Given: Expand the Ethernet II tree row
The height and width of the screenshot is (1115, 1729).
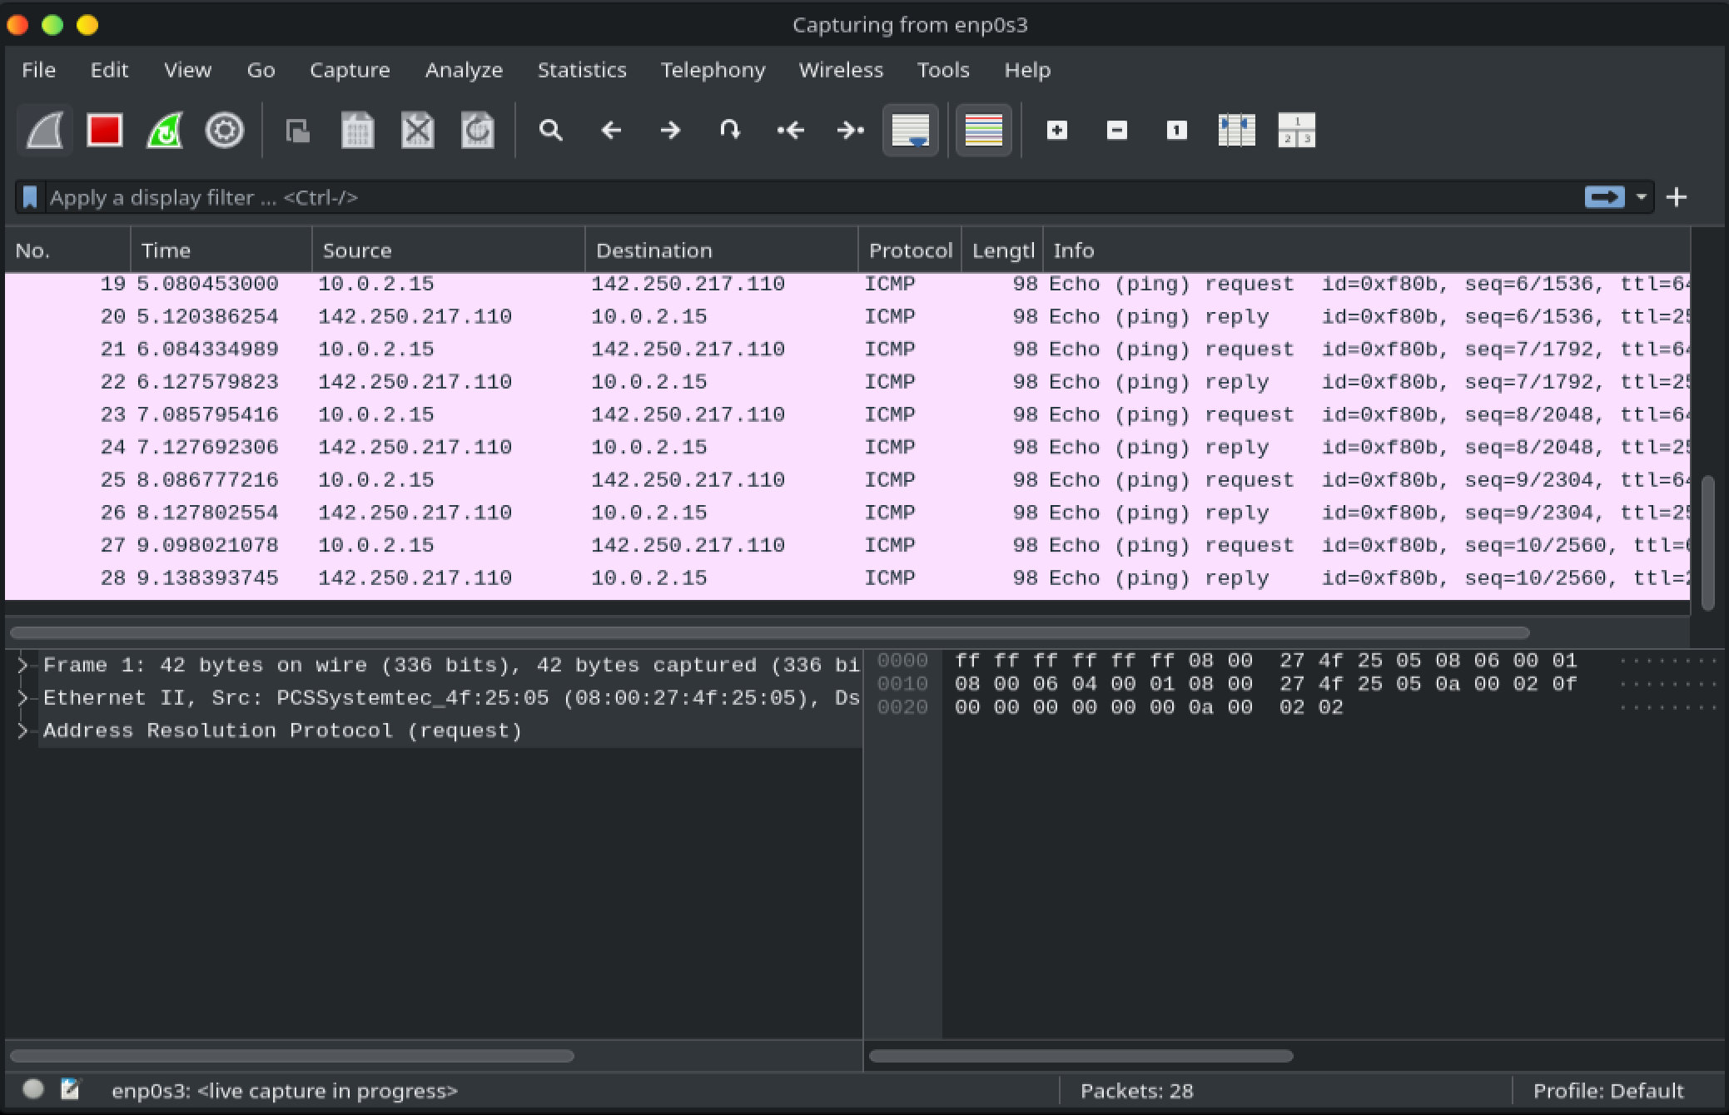Looking at the screenshot, I should tap(24, 697).
